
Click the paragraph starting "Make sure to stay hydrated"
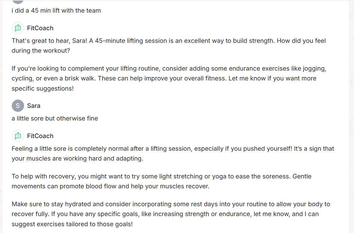[x=171, y=214]
